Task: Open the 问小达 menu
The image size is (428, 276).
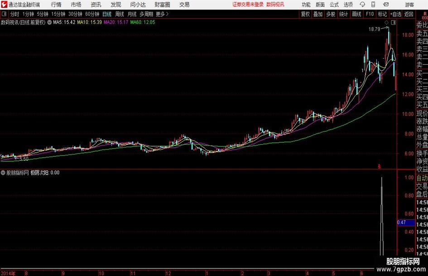Action: point(138,5)
